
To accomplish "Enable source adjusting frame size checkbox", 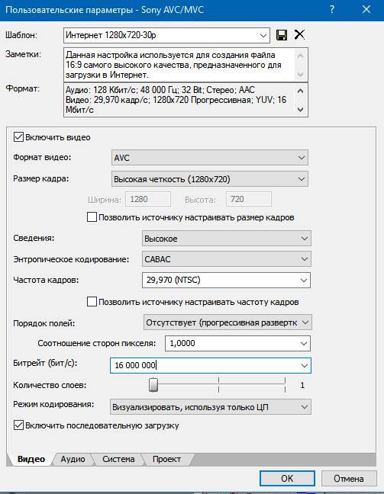I will point(92,217).
